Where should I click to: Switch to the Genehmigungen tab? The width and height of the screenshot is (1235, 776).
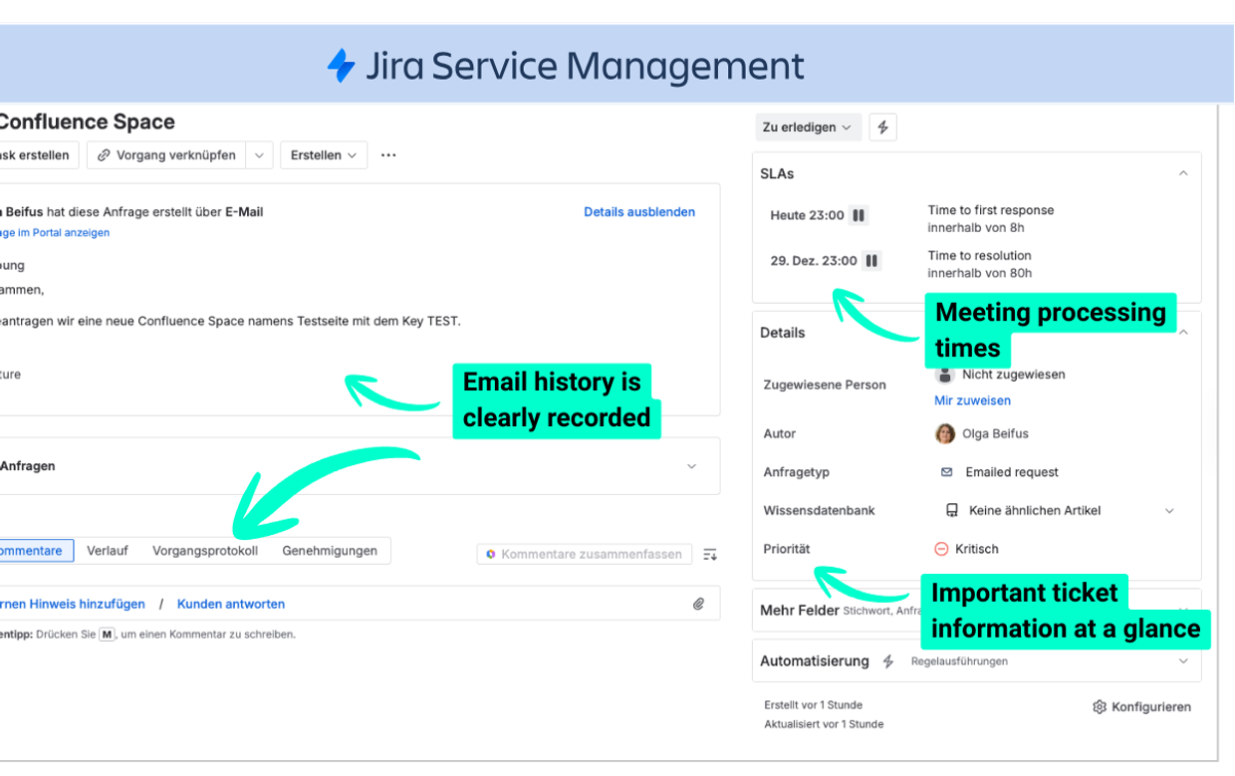tap(330, 551)
